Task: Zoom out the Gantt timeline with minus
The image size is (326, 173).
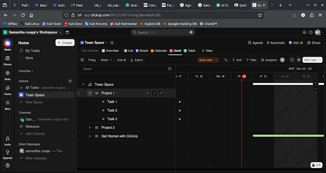Action: pos(315,88)
